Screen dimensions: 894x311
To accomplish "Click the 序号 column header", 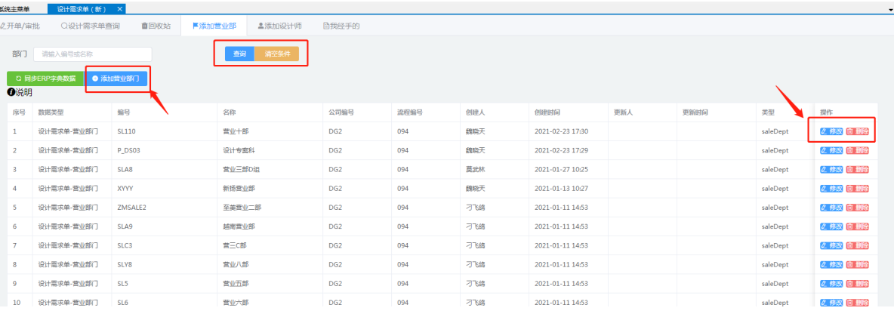I will pos(19,112).
